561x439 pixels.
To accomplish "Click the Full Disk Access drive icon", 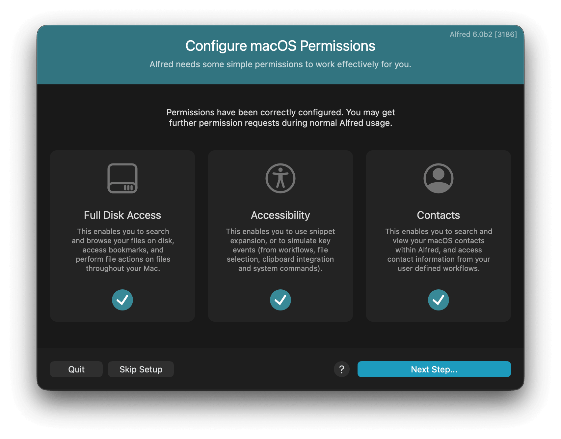I will 122,178.
